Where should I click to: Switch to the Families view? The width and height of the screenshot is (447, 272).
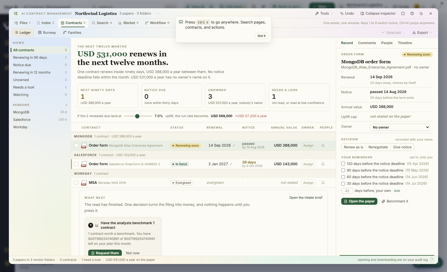(72, 33)
